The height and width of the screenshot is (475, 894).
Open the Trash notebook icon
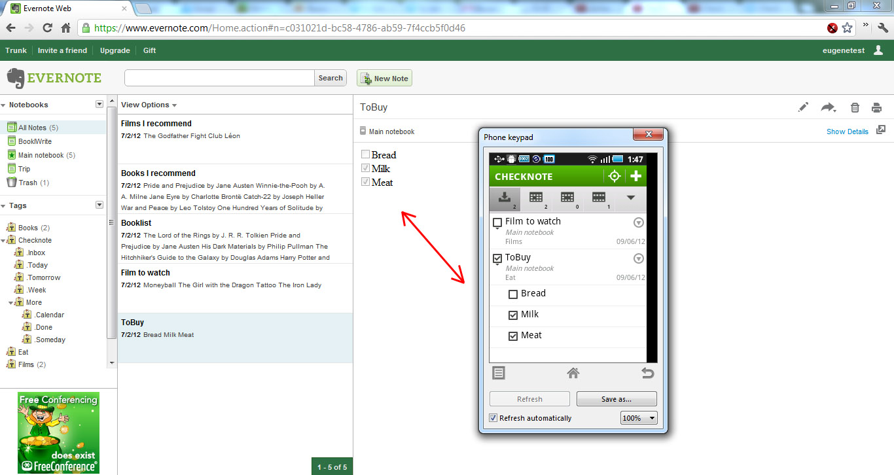point(11,183)
